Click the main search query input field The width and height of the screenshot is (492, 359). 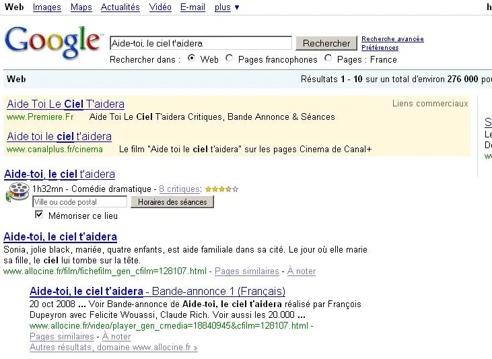point(201,43)
